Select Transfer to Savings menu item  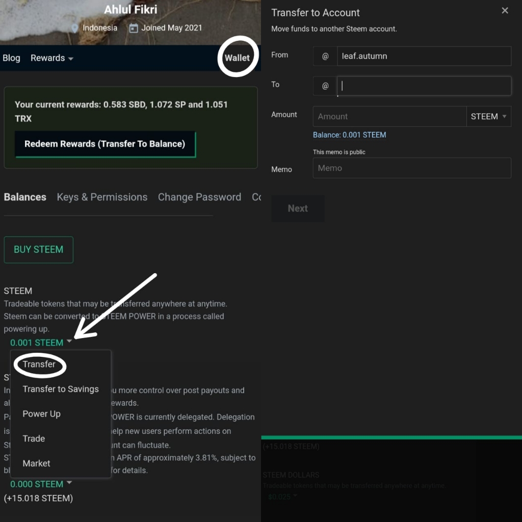[x=61, y=389]
